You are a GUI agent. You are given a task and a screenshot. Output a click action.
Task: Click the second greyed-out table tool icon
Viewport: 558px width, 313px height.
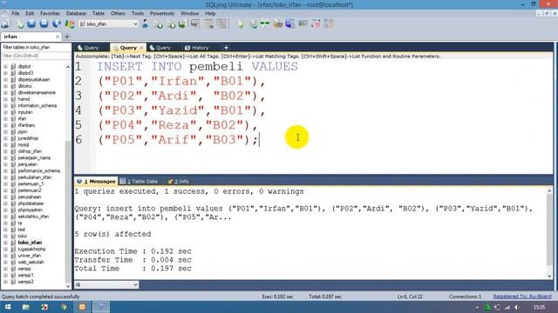208,23
